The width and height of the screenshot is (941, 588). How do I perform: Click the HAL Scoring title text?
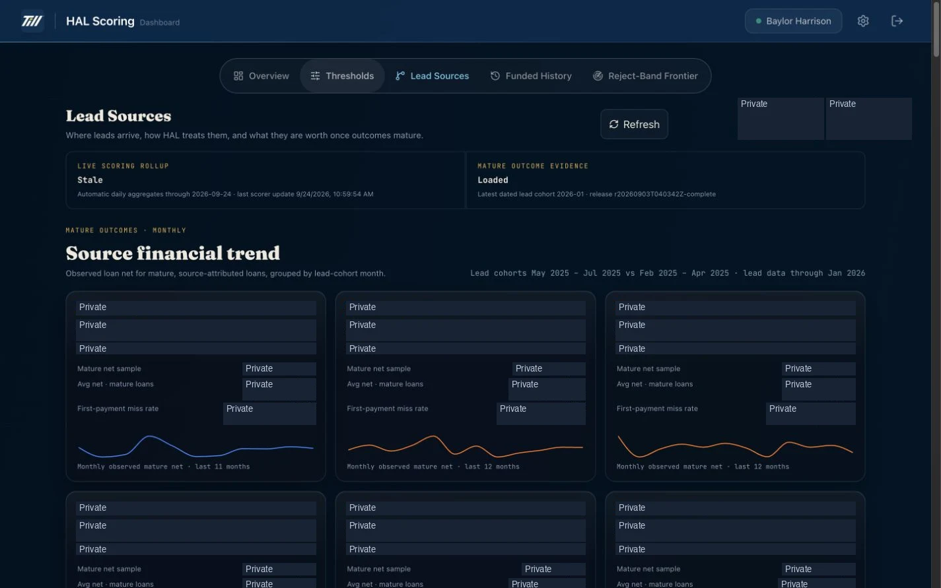pos(100,21)
